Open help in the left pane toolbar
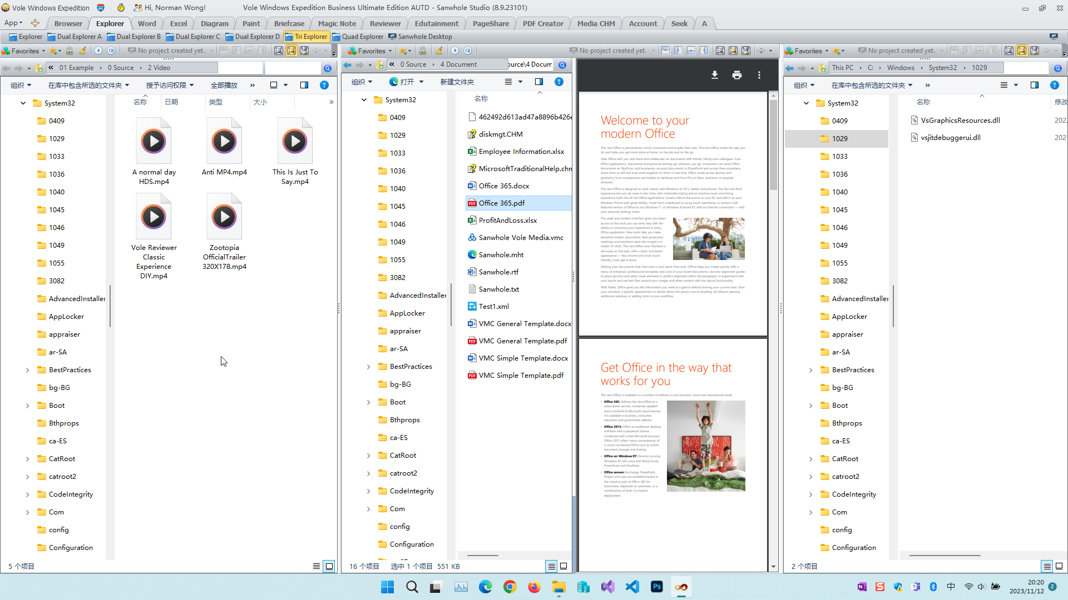The width and height of the screenshot is (1068, 600). click(x=324, y=85)
